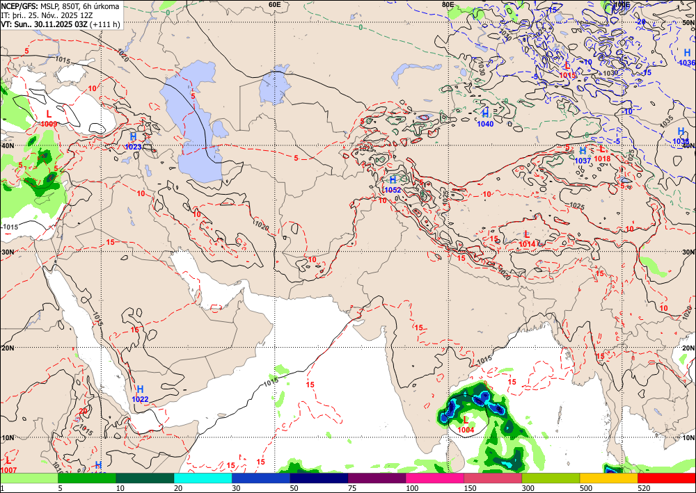Select the low pressure marker L 1014

point(527,239)
